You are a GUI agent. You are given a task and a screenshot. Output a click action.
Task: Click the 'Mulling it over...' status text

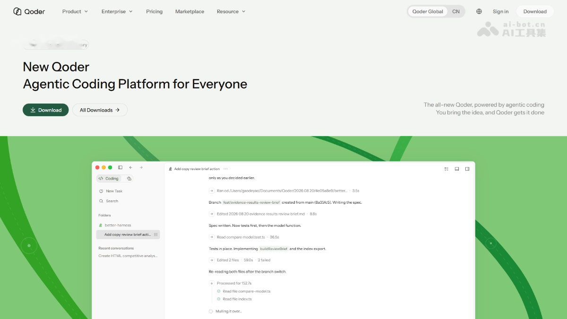coord(229,311)
